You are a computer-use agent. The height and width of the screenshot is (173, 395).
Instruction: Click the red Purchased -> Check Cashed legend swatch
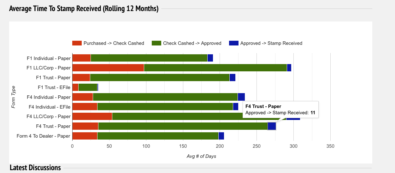77,43
